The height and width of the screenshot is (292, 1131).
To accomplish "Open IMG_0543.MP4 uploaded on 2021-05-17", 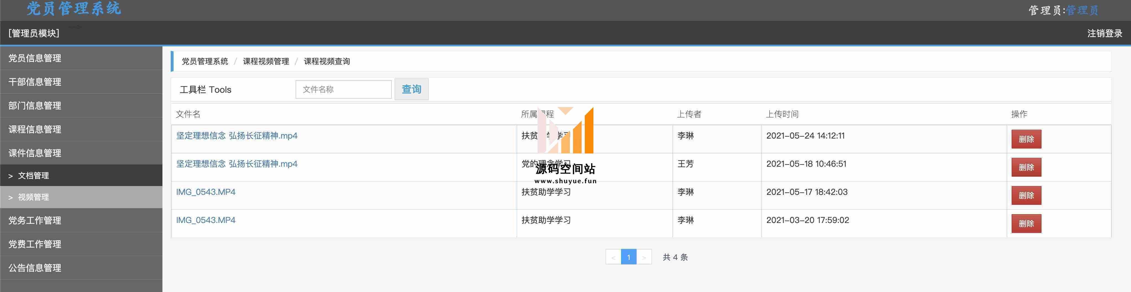I will pyautogui.click(x=206, y=192).
